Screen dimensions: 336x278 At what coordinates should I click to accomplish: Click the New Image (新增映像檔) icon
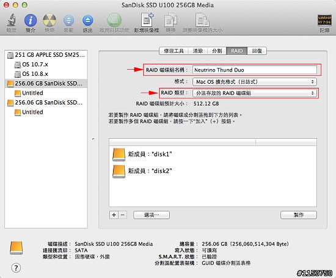(147, 20)
